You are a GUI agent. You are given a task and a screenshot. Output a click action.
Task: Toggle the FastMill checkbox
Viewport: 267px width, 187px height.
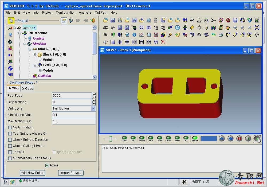(x=10, y=152)
